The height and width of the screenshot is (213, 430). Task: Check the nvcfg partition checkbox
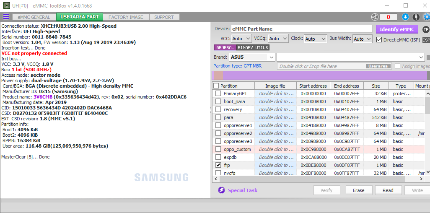pos(218,173)
